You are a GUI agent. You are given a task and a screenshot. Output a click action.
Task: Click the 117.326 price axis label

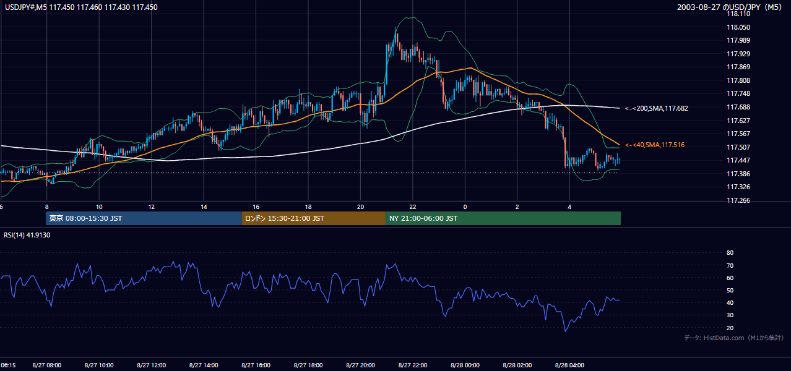tap(738, 187)
